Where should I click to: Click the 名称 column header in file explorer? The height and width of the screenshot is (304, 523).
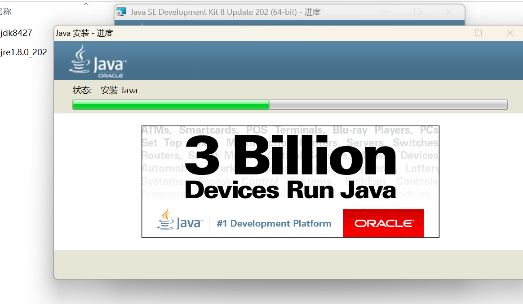6,12
